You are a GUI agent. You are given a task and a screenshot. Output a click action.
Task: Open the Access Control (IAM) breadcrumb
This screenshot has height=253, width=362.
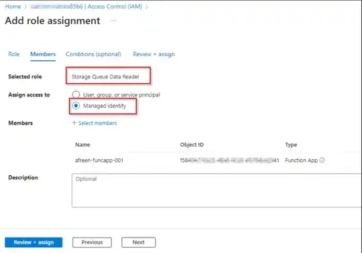click(x=86, y=7)
